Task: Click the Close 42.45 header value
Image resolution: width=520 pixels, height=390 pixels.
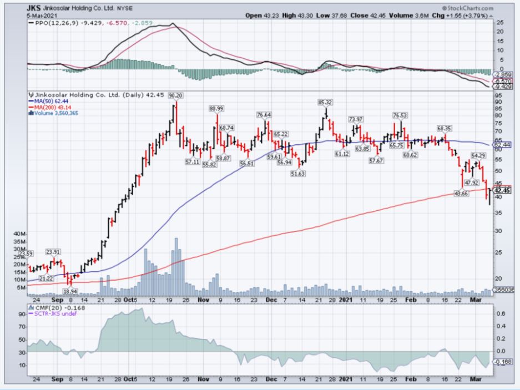Action: (368, 16)
